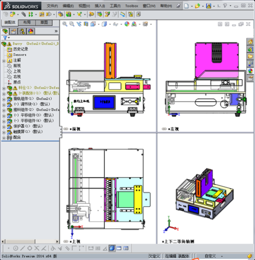Toggle link views icon beside 左视 label
Viewport: 255px width, 260px height.
(164, 129)
